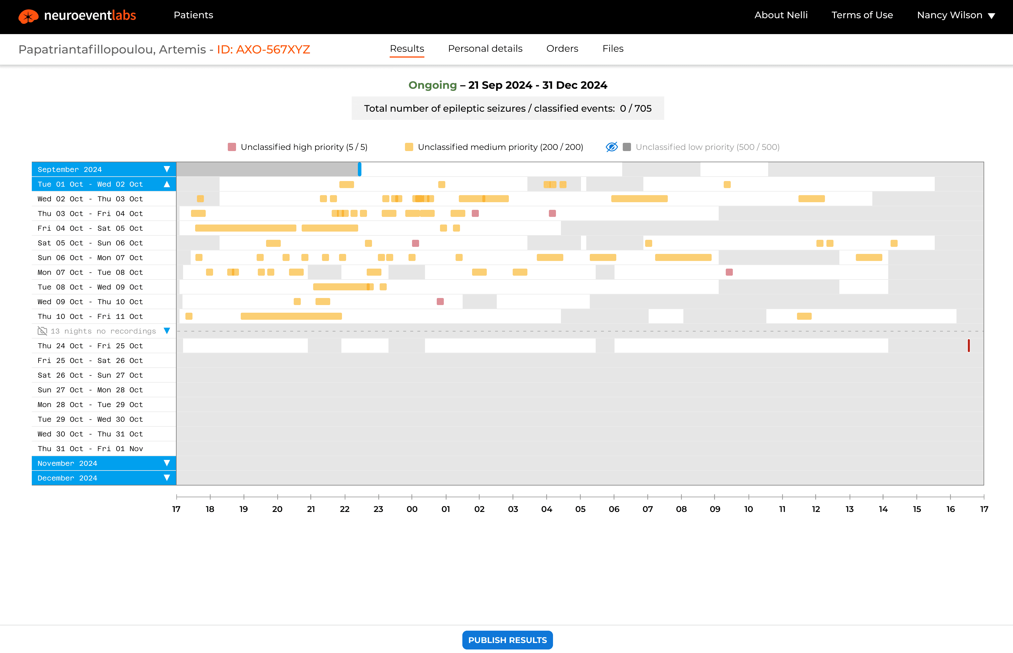Collapse the Tue 01 Oct row arrow
The image size is (1013, 653).
(x=167, y=184)
